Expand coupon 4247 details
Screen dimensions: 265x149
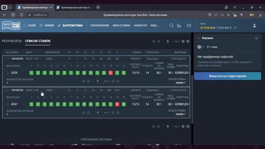pyautogui.click(x=7, y=104)
